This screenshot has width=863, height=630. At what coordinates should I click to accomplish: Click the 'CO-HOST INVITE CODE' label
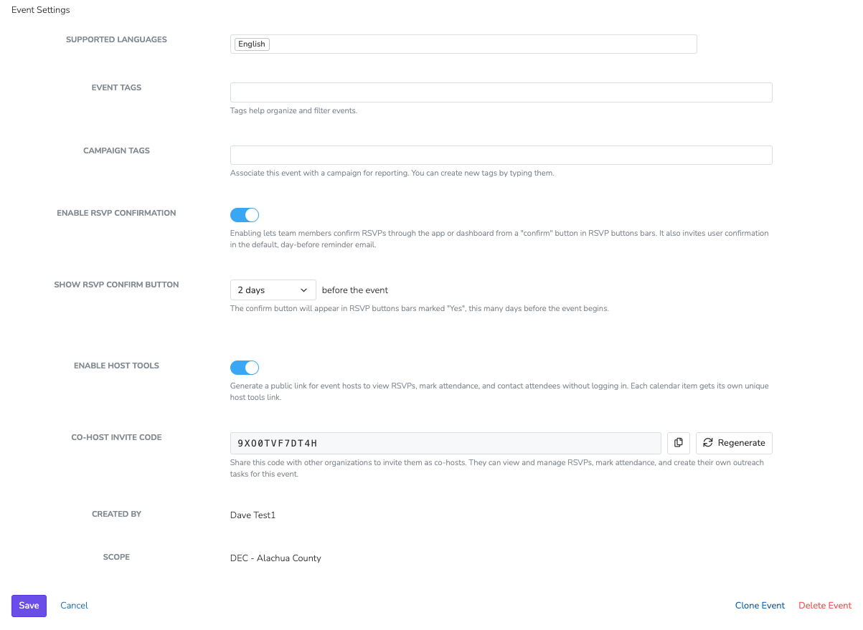(116, 437)
